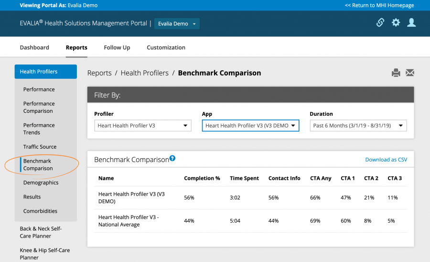This screenshot has height=262, width=430.
Task: Select Benchmark Comparison in sidebar
Action: tap(38, 164)
